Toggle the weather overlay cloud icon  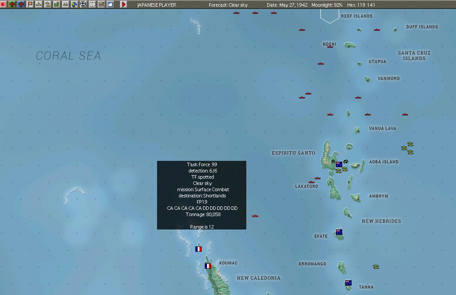coord(110,4)
